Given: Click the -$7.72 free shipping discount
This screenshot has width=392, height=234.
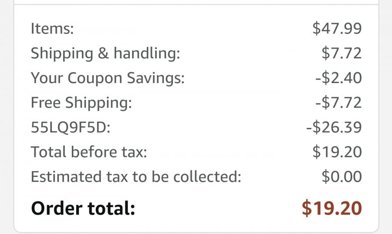Looking at the screenshot, I should [338, 102].
